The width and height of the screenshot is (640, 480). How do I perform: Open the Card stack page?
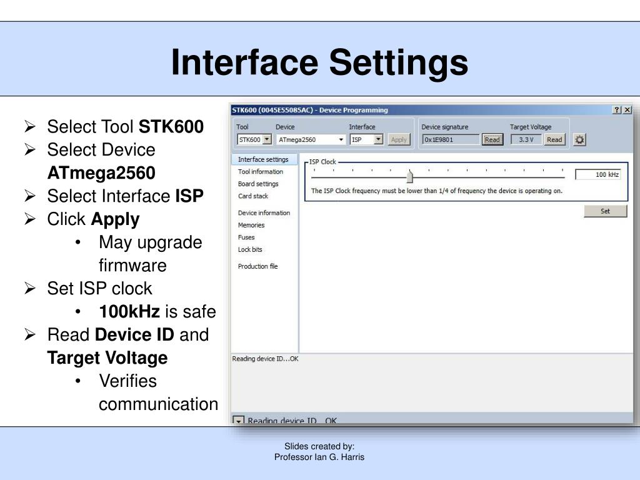253,196
